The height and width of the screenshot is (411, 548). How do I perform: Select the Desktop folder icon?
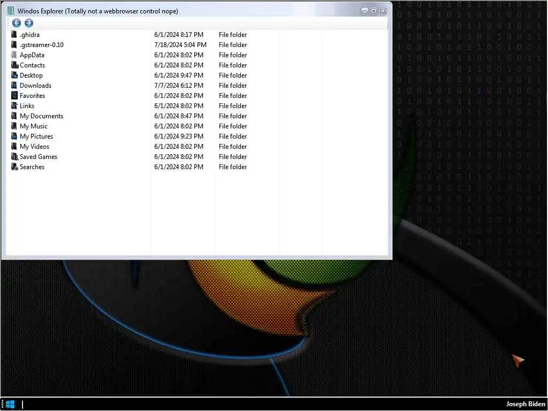pyautogui.click(x=14, y=75)
